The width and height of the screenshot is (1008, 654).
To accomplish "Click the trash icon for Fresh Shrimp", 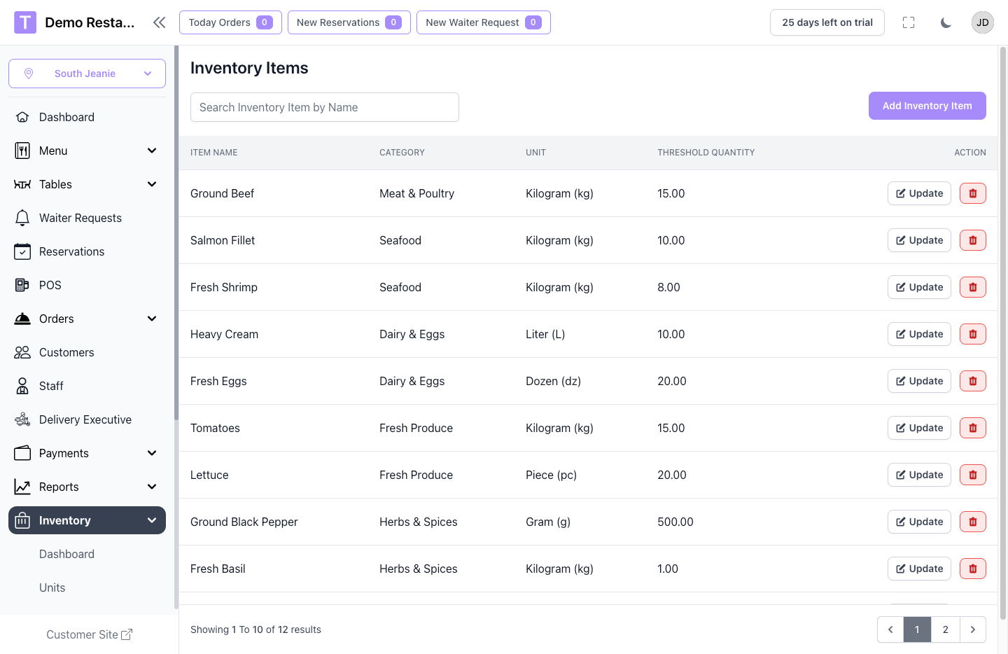I will 972,287.
